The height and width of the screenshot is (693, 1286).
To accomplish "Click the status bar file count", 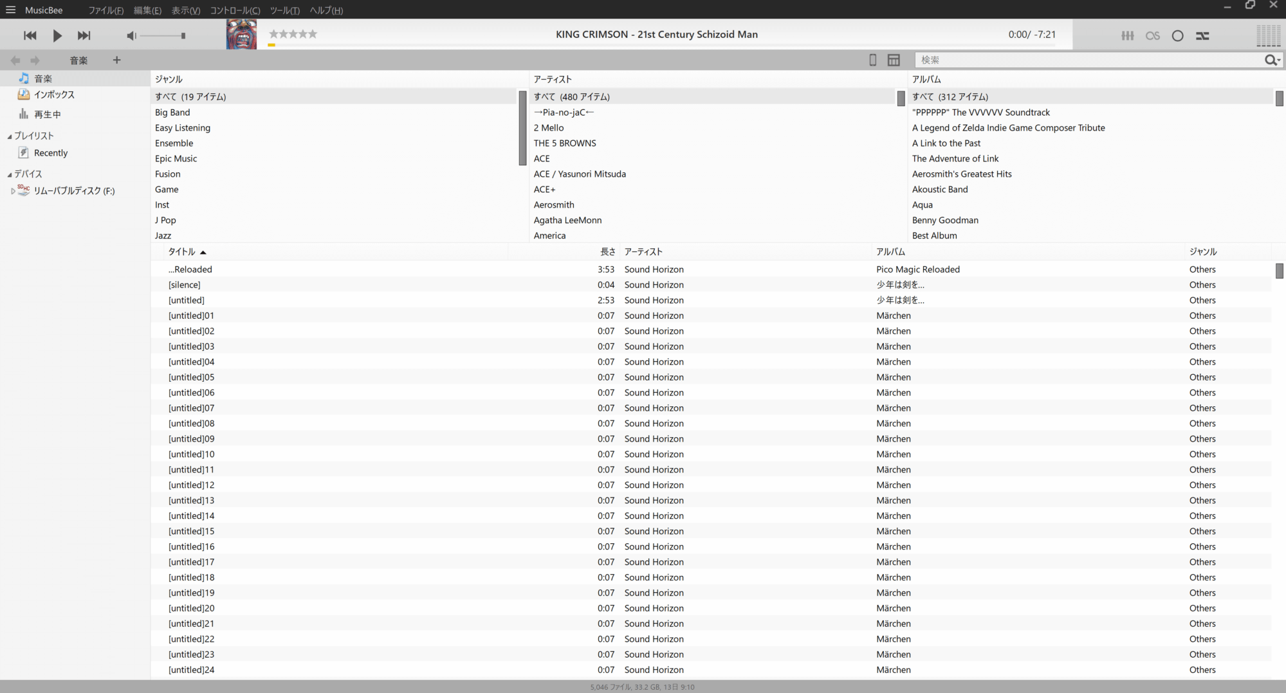I will click(x=643, y=687).
